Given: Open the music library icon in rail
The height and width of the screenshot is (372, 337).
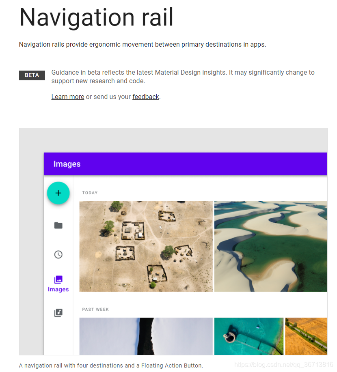Looking at the screenshot, I should pos(58,313).
